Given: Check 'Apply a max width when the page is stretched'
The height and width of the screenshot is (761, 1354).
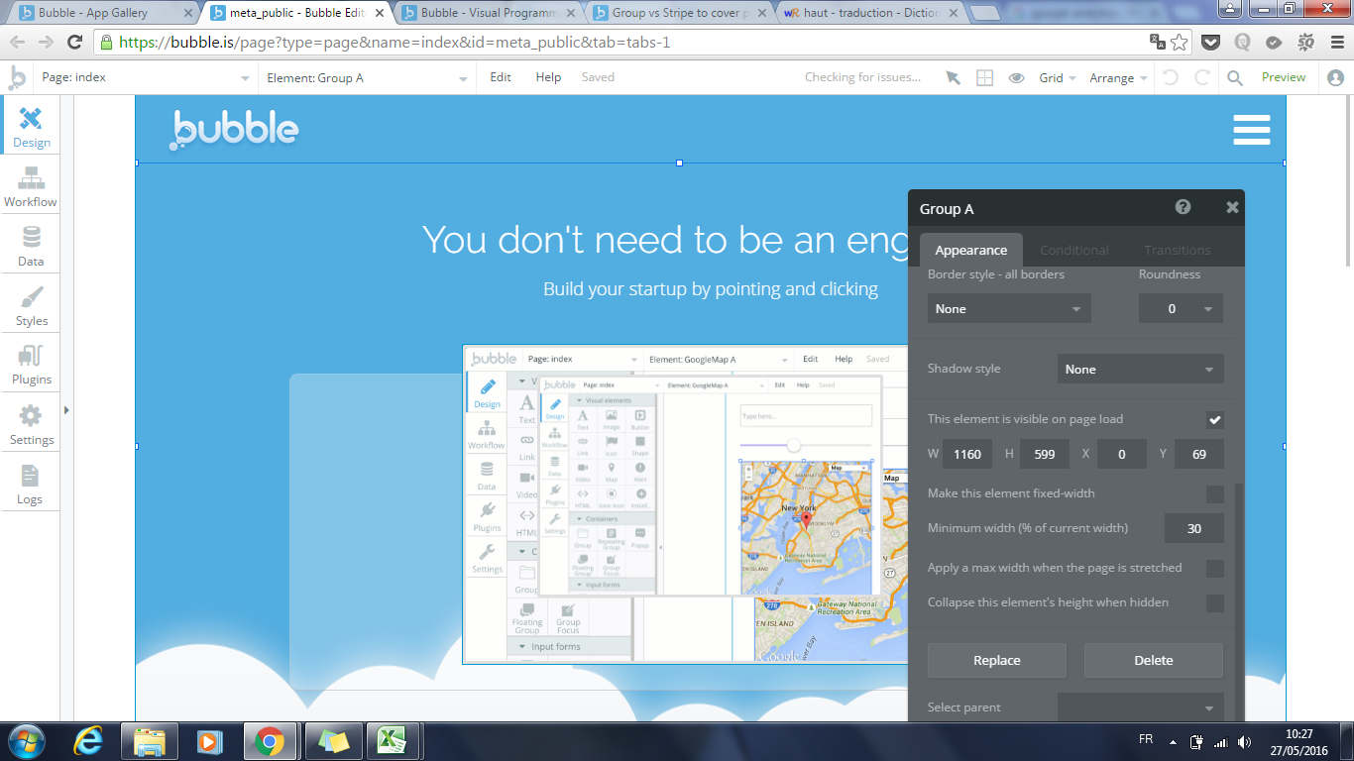Looking at the screenshot, I should 1215,568.
